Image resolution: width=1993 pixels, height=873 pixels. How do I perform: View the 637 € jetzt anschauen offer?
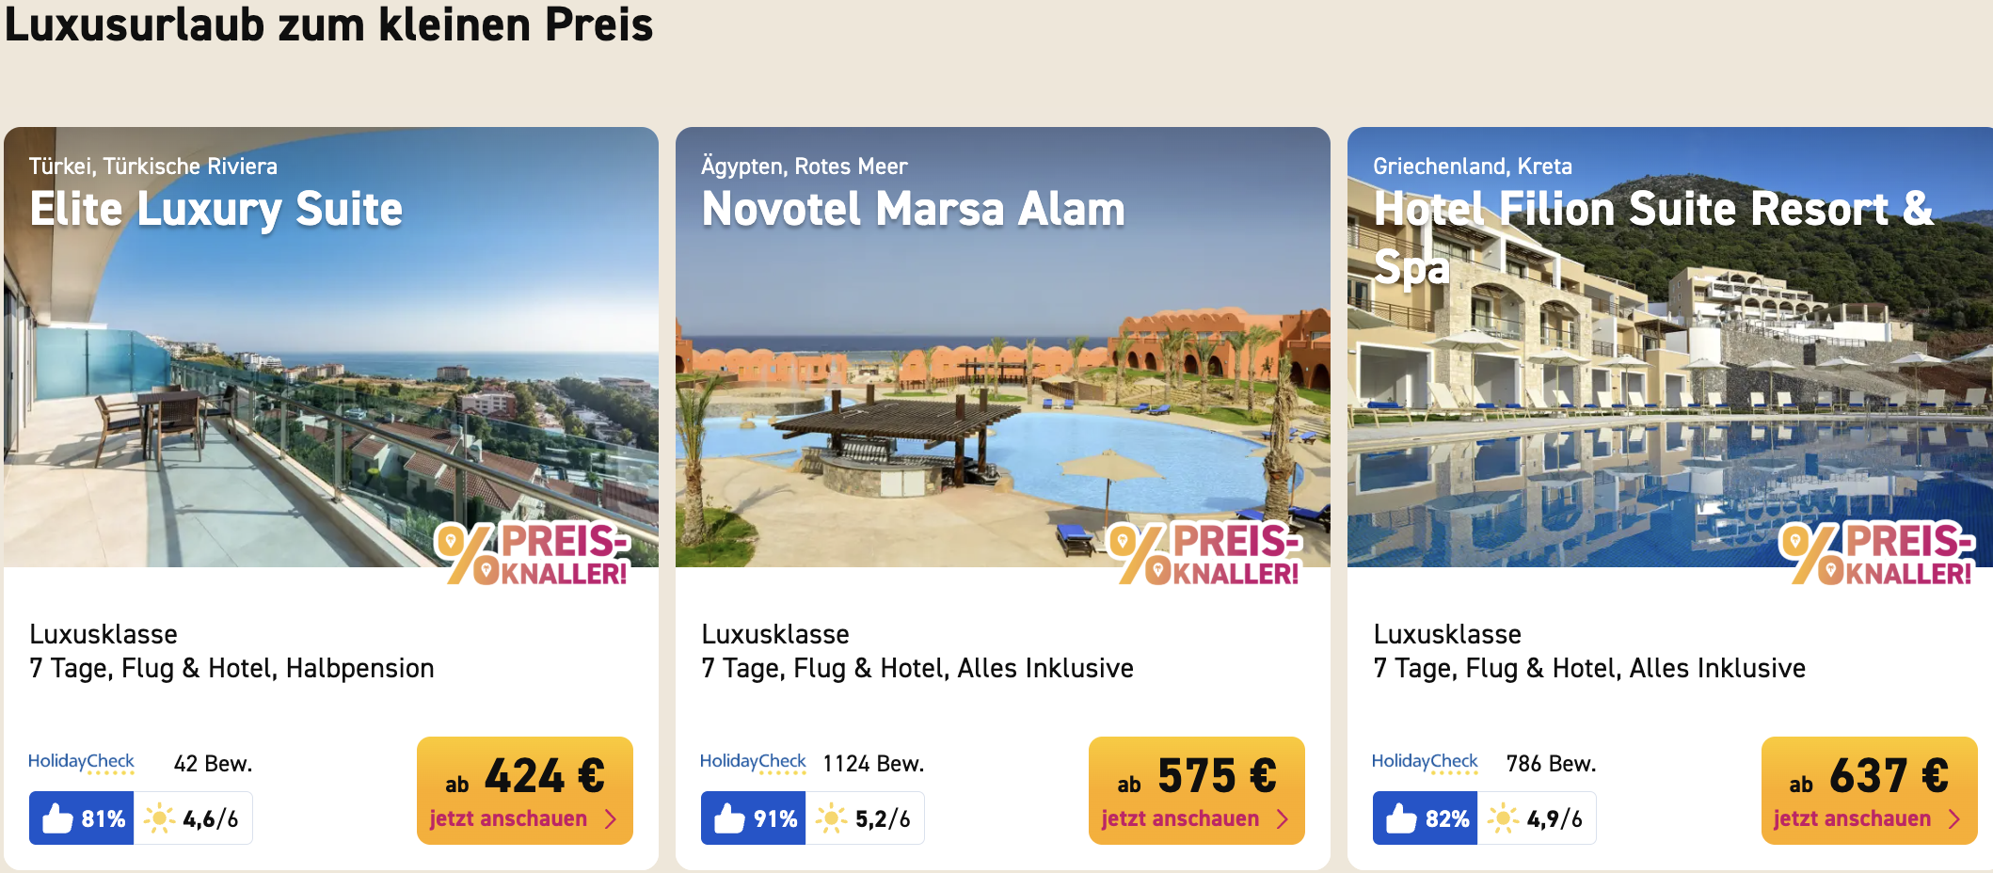click(x=1870, y=790)
